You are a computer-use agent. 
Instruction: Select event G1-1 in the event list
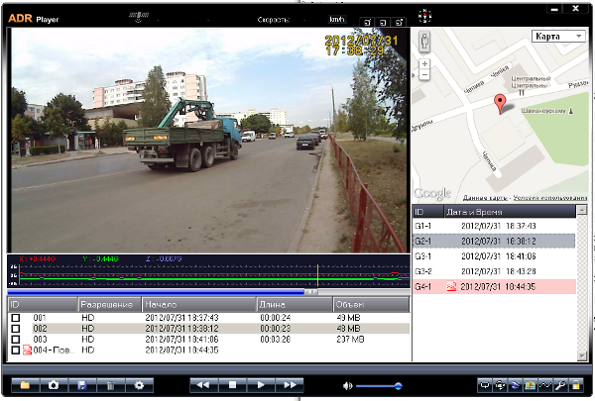[x=494, y=226]
